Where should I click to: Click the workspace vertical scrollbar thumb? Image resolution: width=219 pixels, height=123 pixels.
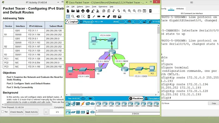pyautogui.click(x=158, y=30)
